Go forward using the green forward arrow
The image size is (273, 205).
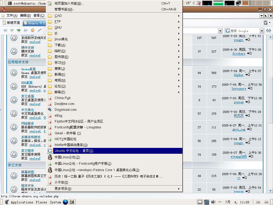[19, 30]
